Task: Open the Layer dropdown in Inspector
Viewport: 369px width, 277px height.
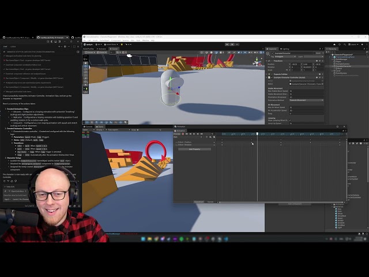Action: (x=314, y=57)
